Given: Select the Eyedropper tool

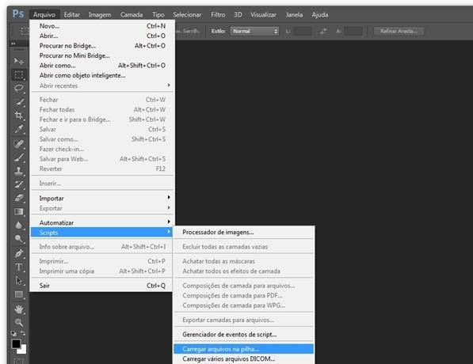Looking at the screenshot, I should click(19, 129).
